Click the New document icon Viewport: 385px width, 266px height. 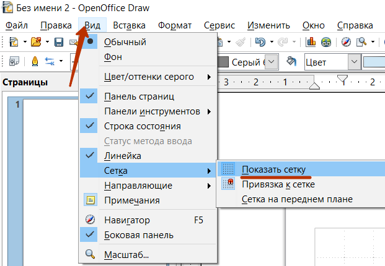pyautogui.click(x=14, y=42)
